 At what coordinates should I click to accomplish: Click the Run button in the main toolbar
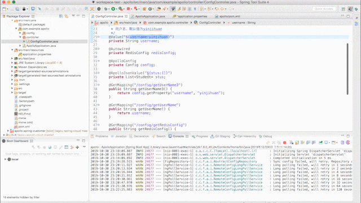pyautogui.click(x=113, y=9)
